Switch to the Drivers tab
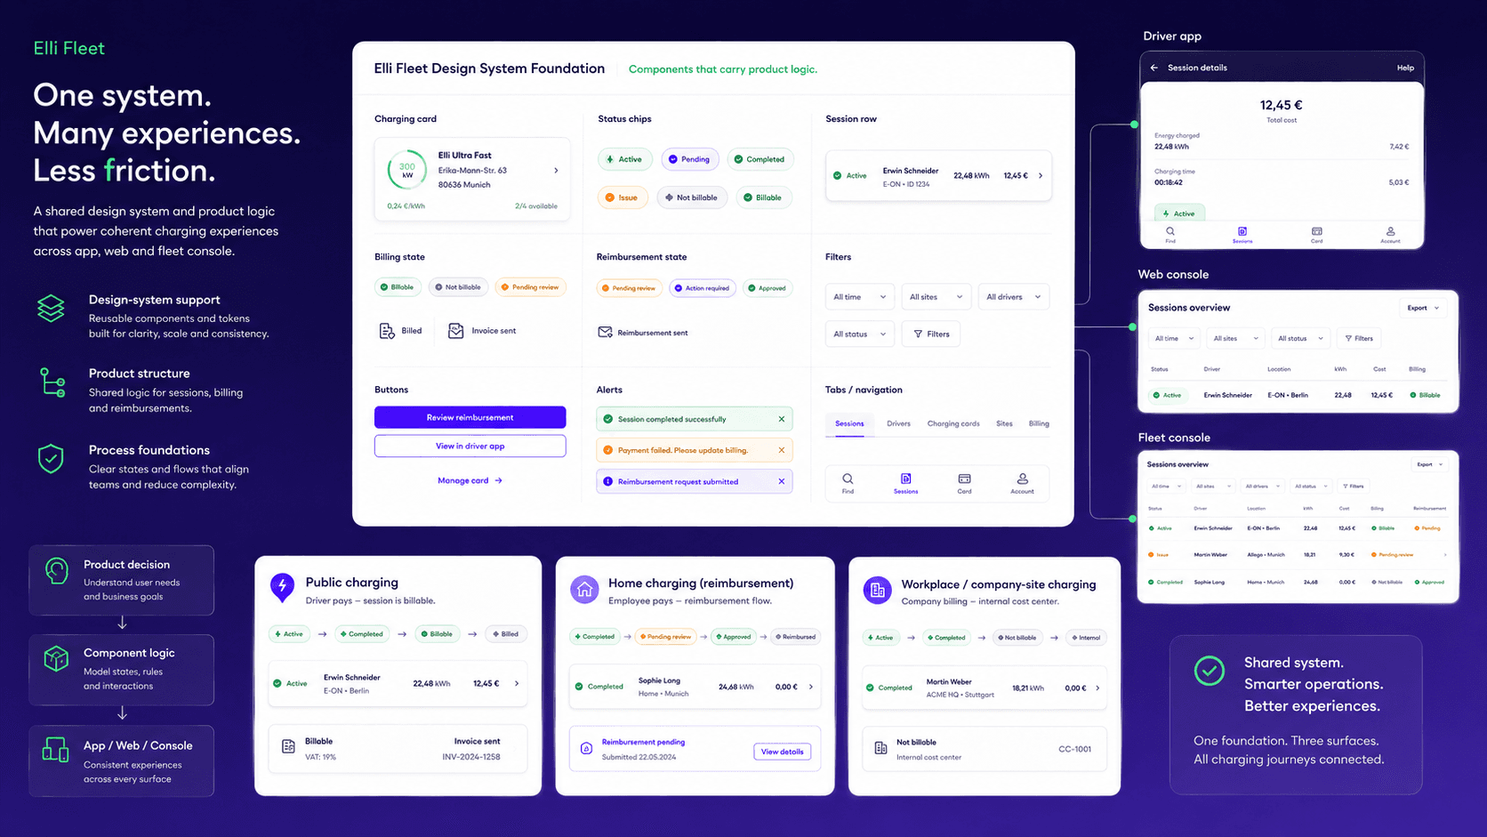1487x837 pixels. pyautogui.click(x=898, y=423)
